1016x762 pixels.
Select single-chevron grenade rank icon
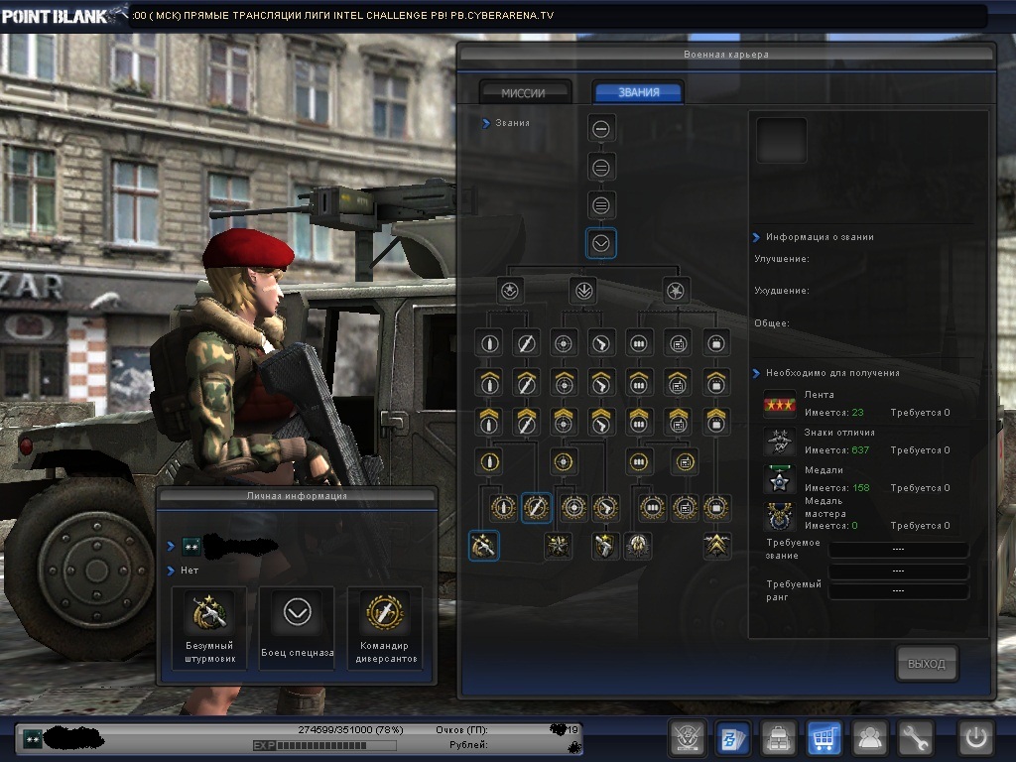[x=489, y=382]
